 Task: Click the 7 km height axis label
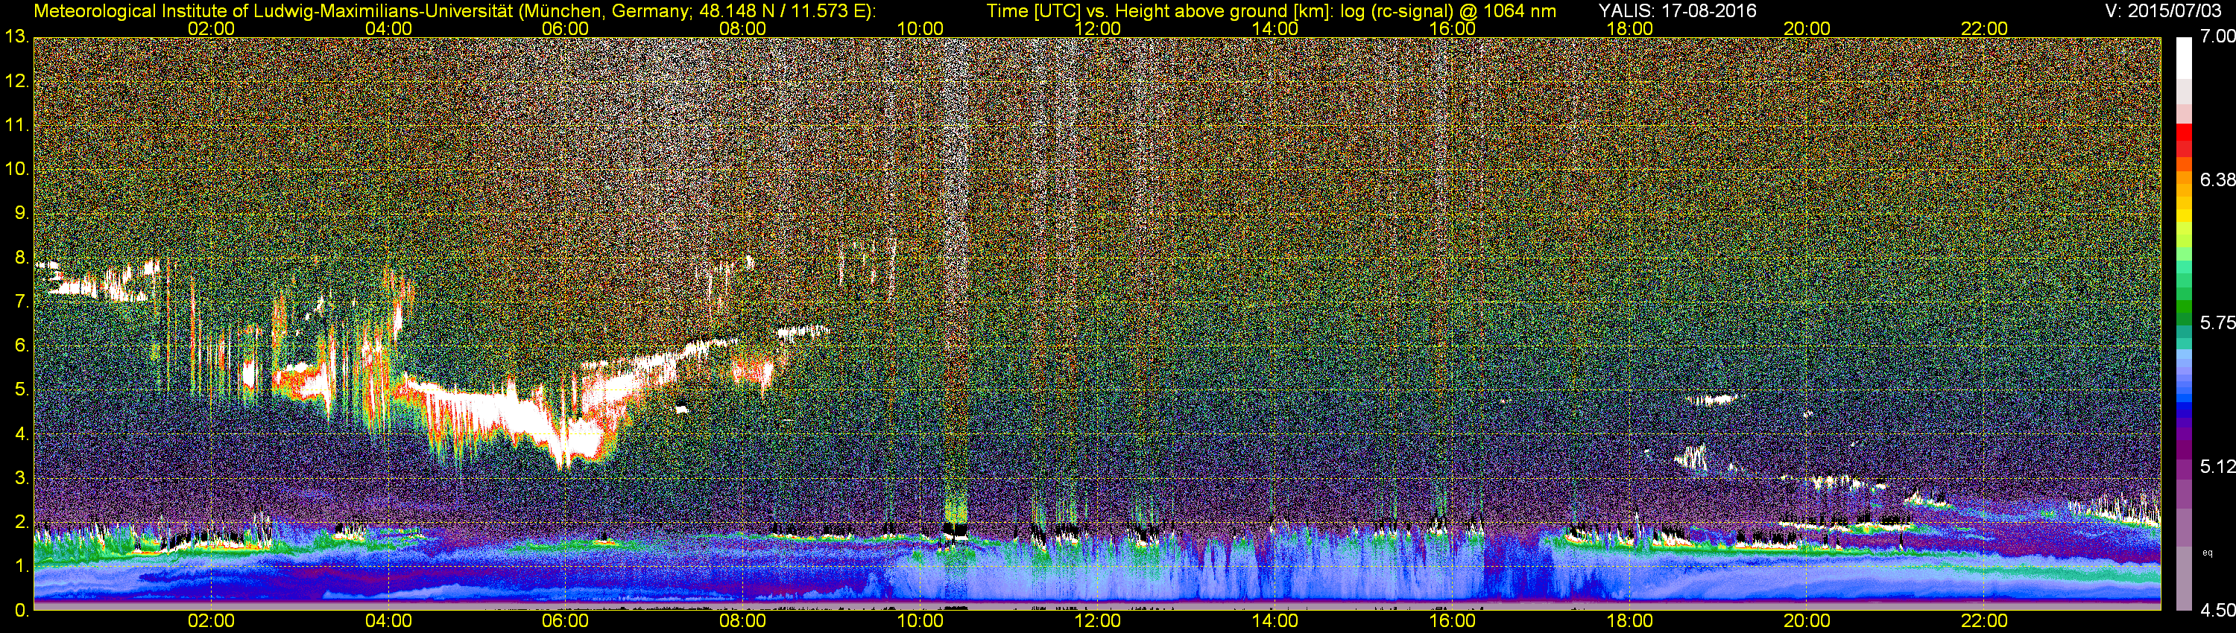point(21,302)
